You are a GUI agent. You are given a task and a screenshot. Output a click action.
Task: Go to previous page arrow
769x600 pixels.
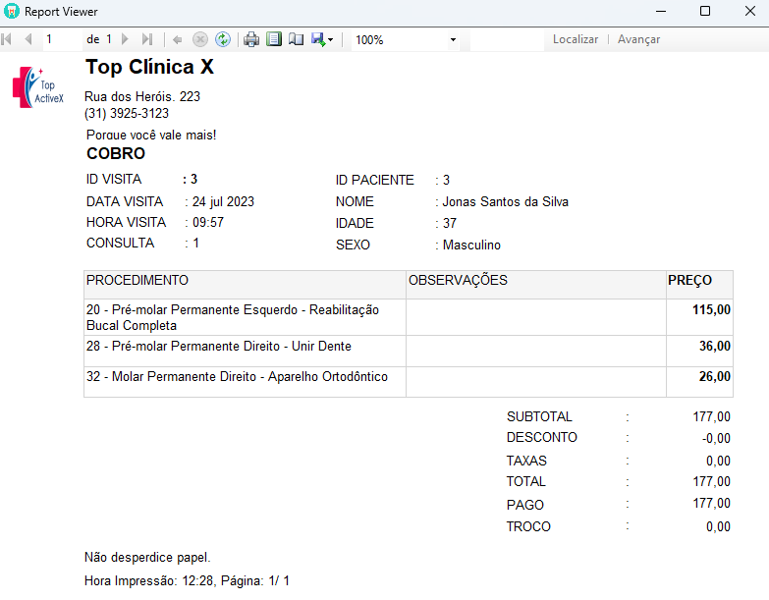point(28,39)
